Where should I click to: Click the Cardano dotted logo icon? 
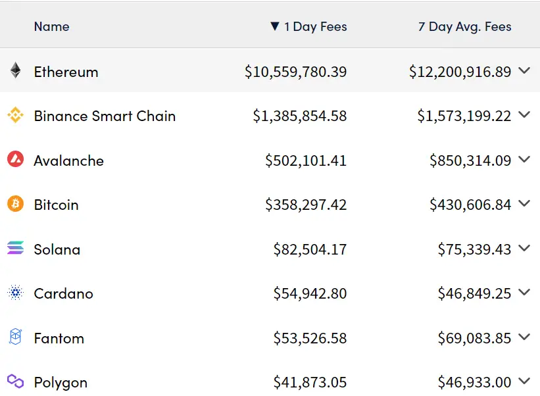15,293
